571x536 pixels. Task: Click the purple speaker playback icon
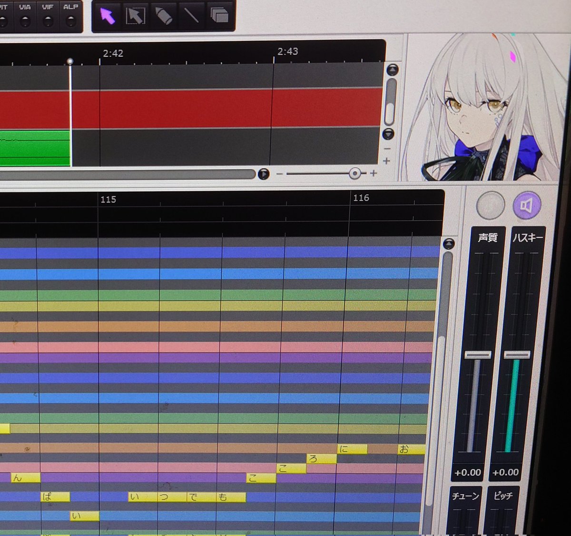point(526,206)
